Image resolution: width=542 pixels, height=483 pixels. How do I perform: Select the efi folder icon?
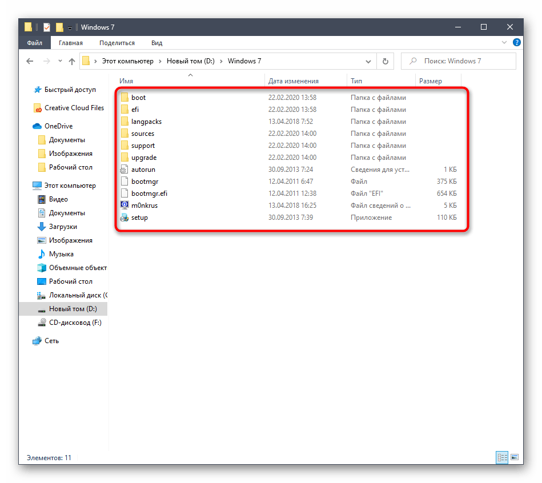(125, 110)
